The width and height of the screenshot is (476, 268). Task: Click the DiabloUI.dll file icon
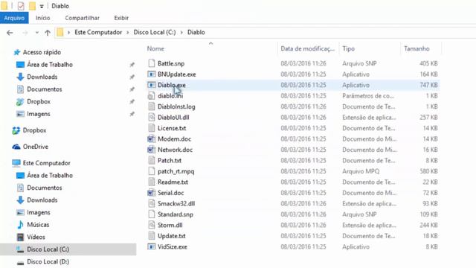pyautogui.click(x=151, y=118)
